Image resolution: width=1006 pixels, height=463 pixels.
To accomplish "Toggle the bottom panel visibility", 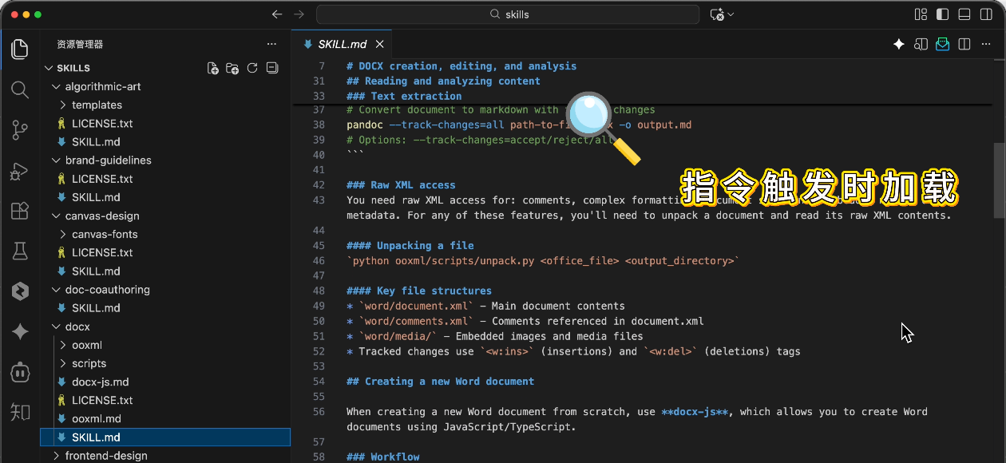I will coord(964,14).
